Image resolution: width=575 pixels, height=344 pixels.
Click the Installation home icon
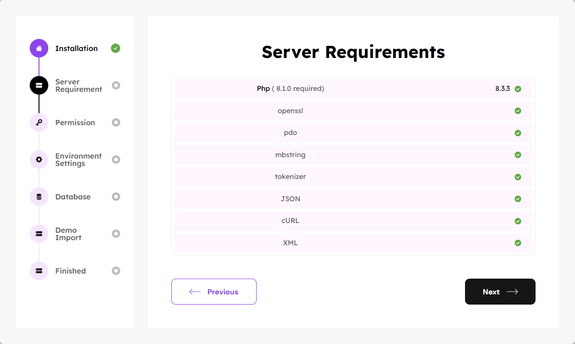(x=39, y=48)
